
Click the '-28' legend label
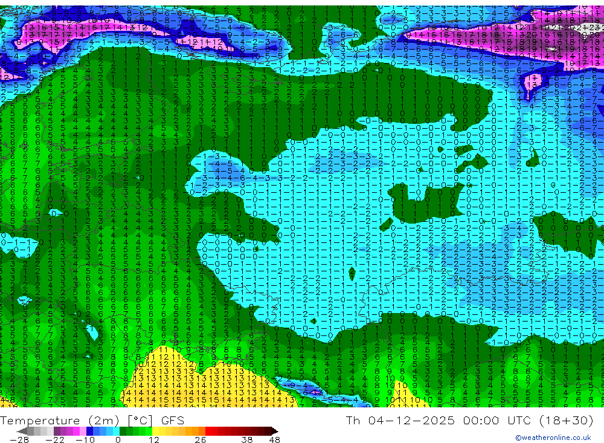pyautogui.click(x=19, y=439)
